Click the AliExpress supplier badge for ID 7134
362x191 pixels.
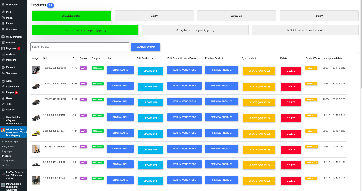(x=98, y=131)
